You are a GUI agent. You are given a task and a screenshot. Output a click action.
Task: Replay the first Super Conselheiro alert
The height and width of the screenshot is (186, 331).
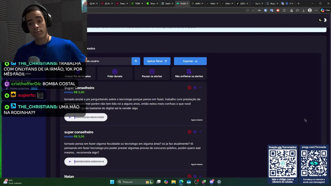[x=195, y=88]
